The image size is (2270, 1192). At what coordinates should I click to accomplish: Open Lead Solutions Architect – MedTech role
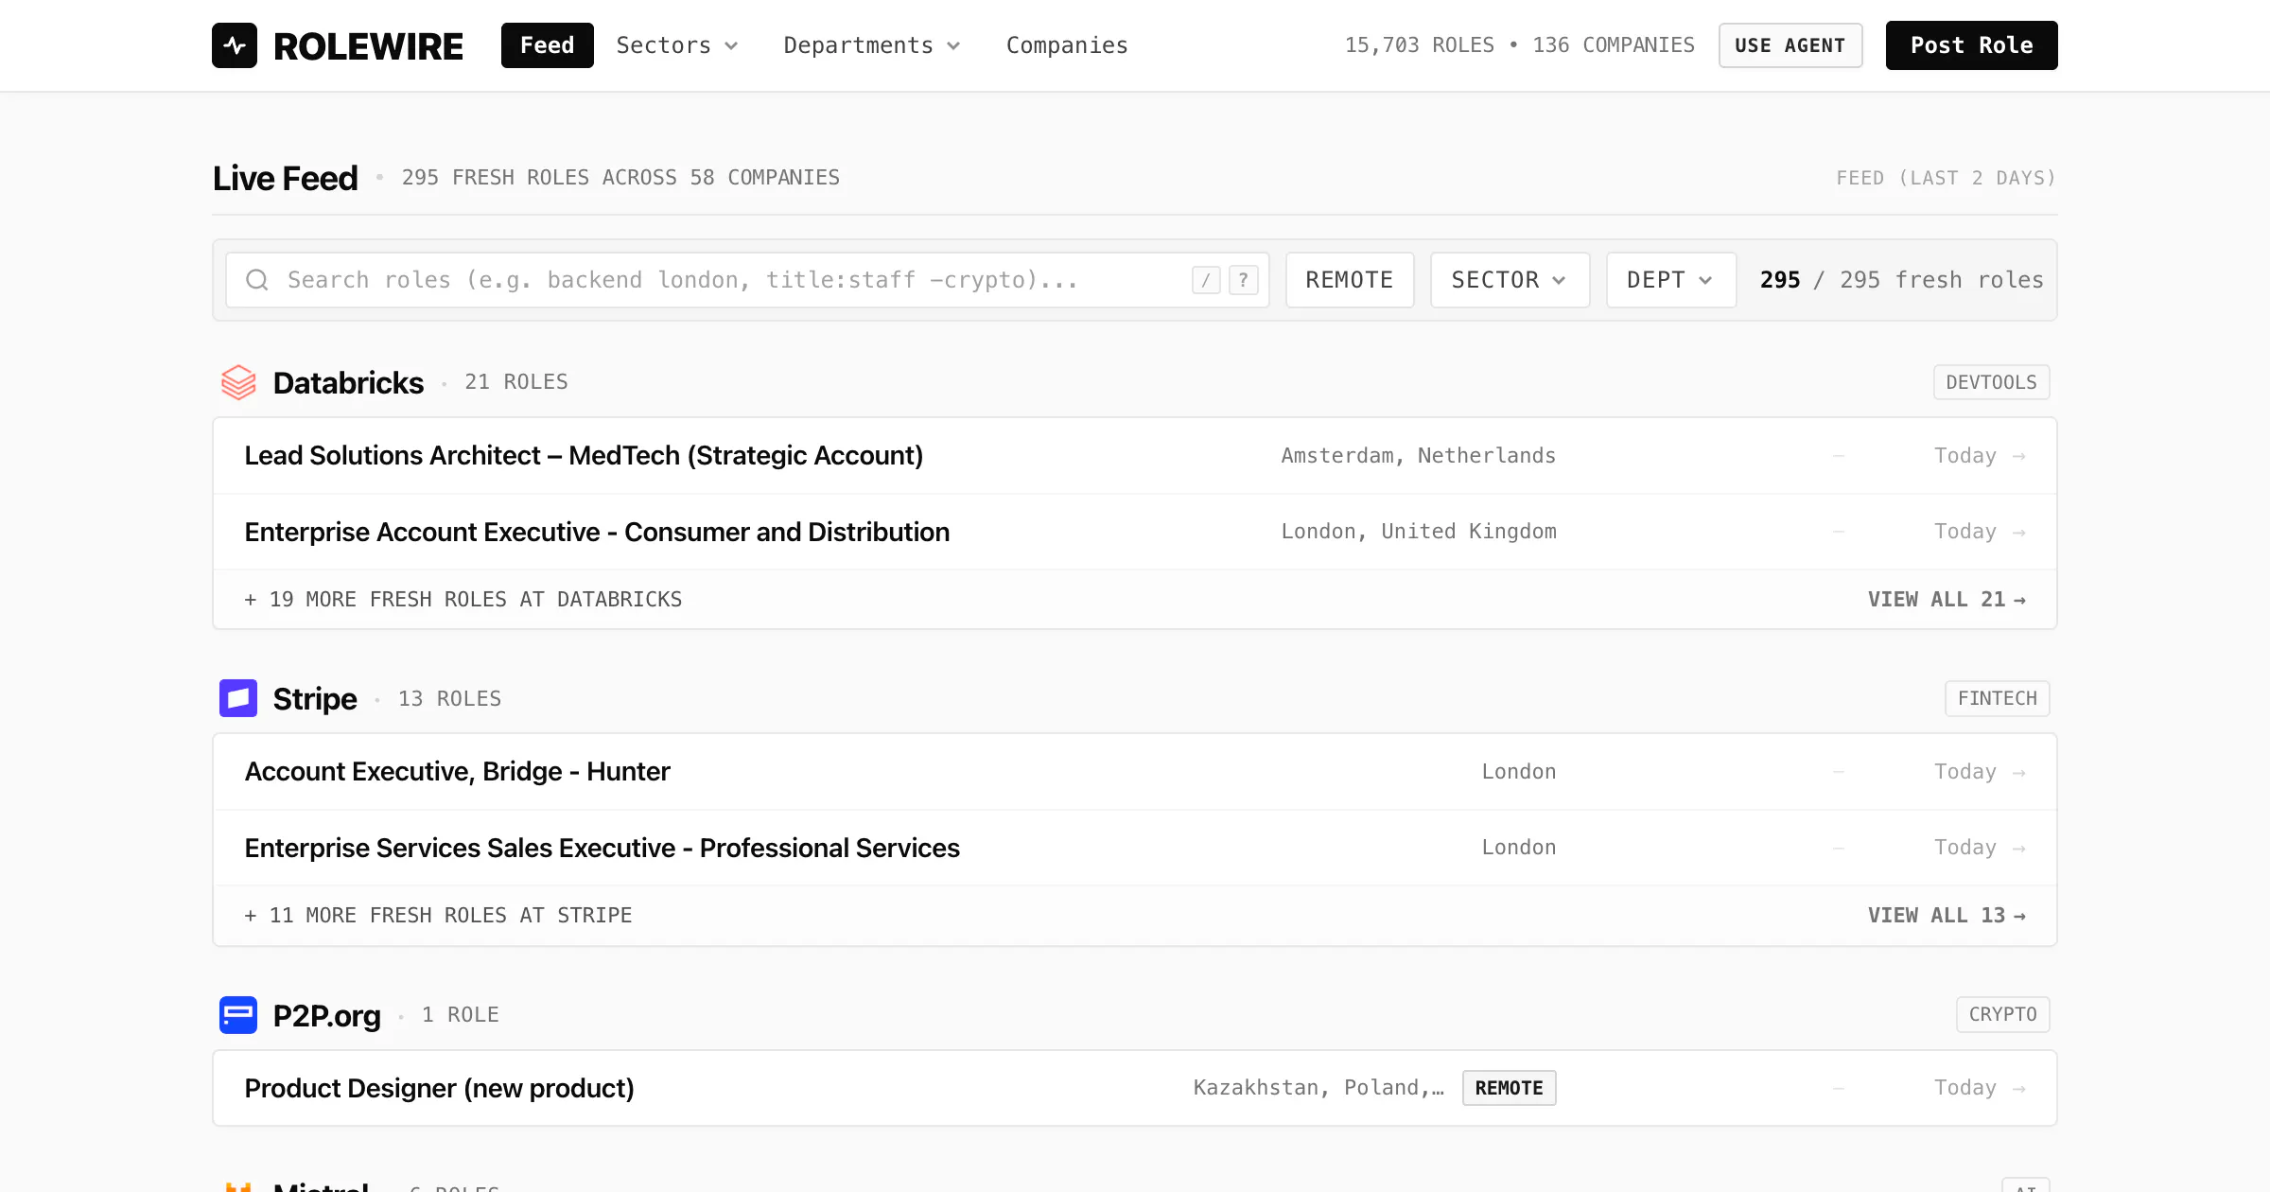coord(1135,456)
